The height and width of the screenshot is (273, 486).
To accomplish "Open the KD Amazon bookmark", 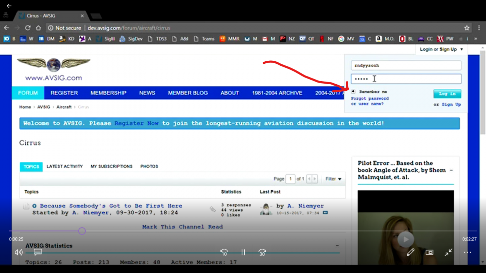I will tap(66, 39).
